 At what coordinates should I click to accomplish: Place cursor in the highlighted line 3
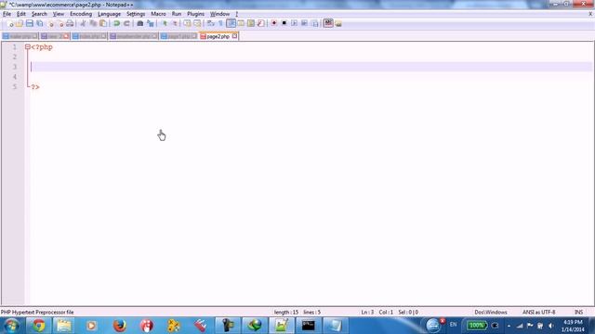click(311, 67)
